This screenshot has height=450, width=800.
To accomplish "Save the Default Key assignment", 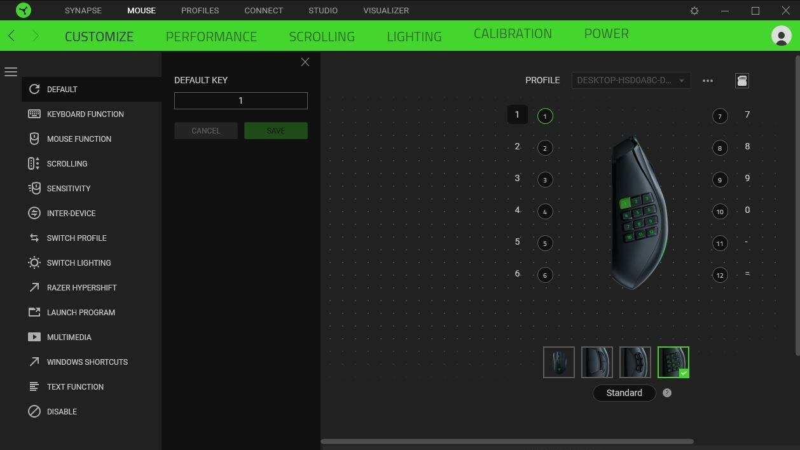I will click(275, 130).
